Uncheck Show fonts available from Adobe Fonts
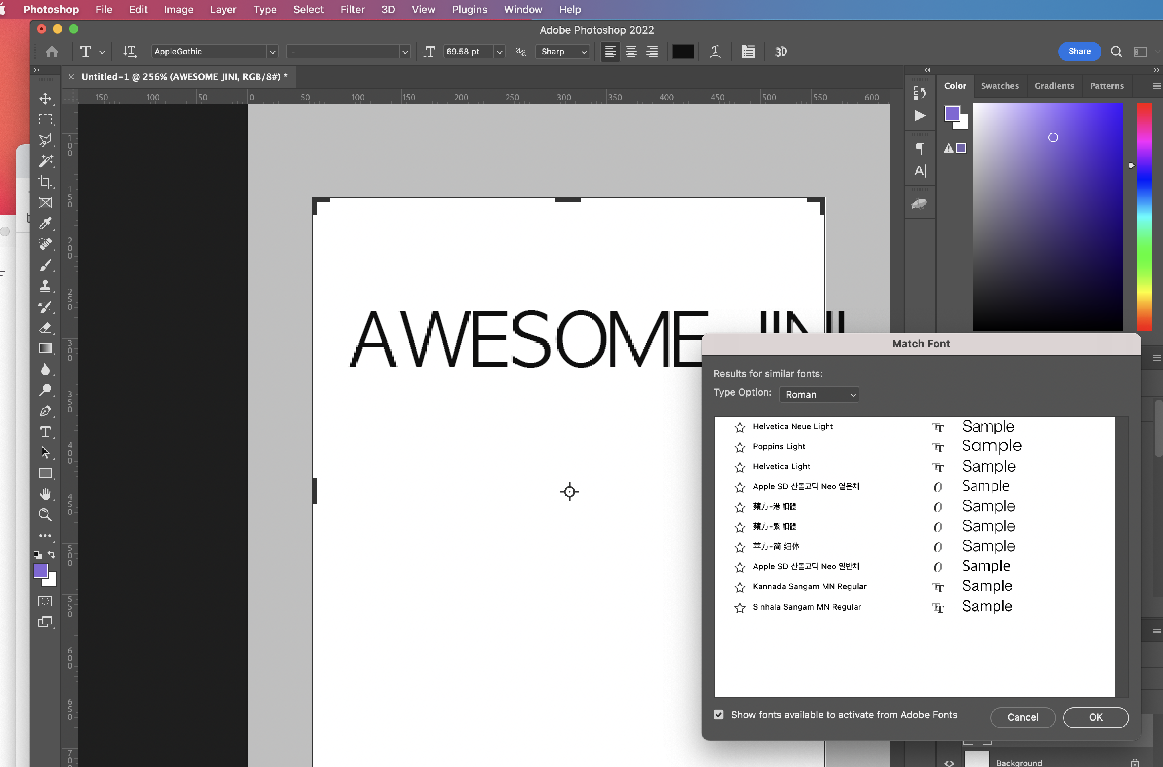Screen dimensions: 1163x767 pos(718,715)
